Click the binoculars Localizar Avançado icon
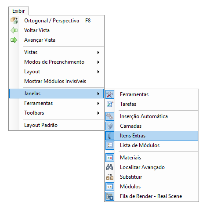The height and width of the screenshot is (209, 210). 110,167
